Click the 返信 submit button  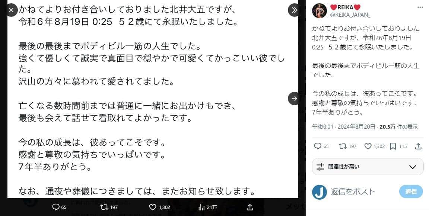point(411,192)
